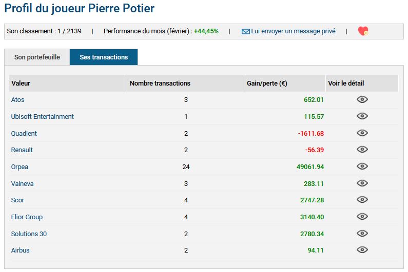Screen dimensions: 408x272
Task: Switch to Son portefeuille tab
Action: [37, 57]
